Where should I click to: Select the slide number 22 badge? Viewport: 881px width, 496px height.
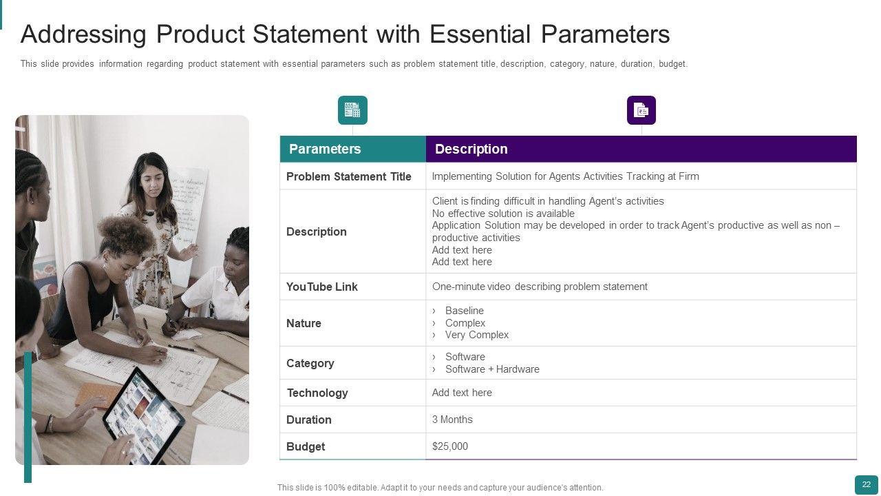click(866, 485)
